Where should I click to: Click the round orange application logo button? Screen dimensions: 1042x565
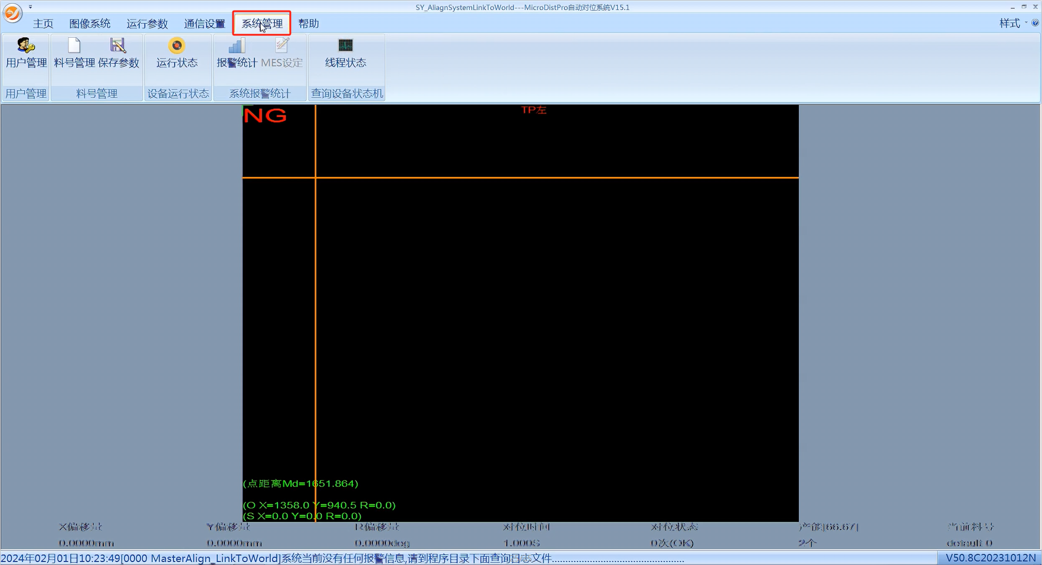coord(12,12)
